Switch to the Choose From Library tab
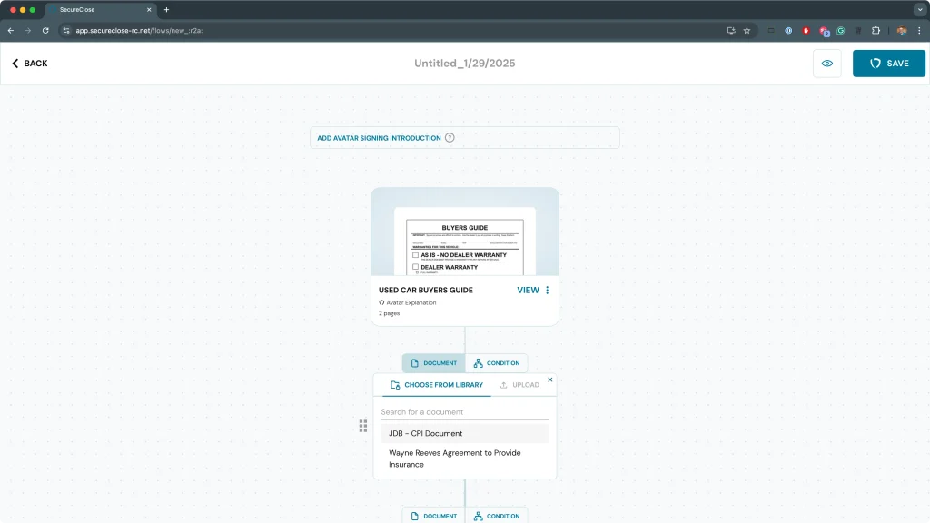 (x=436, y=385)
